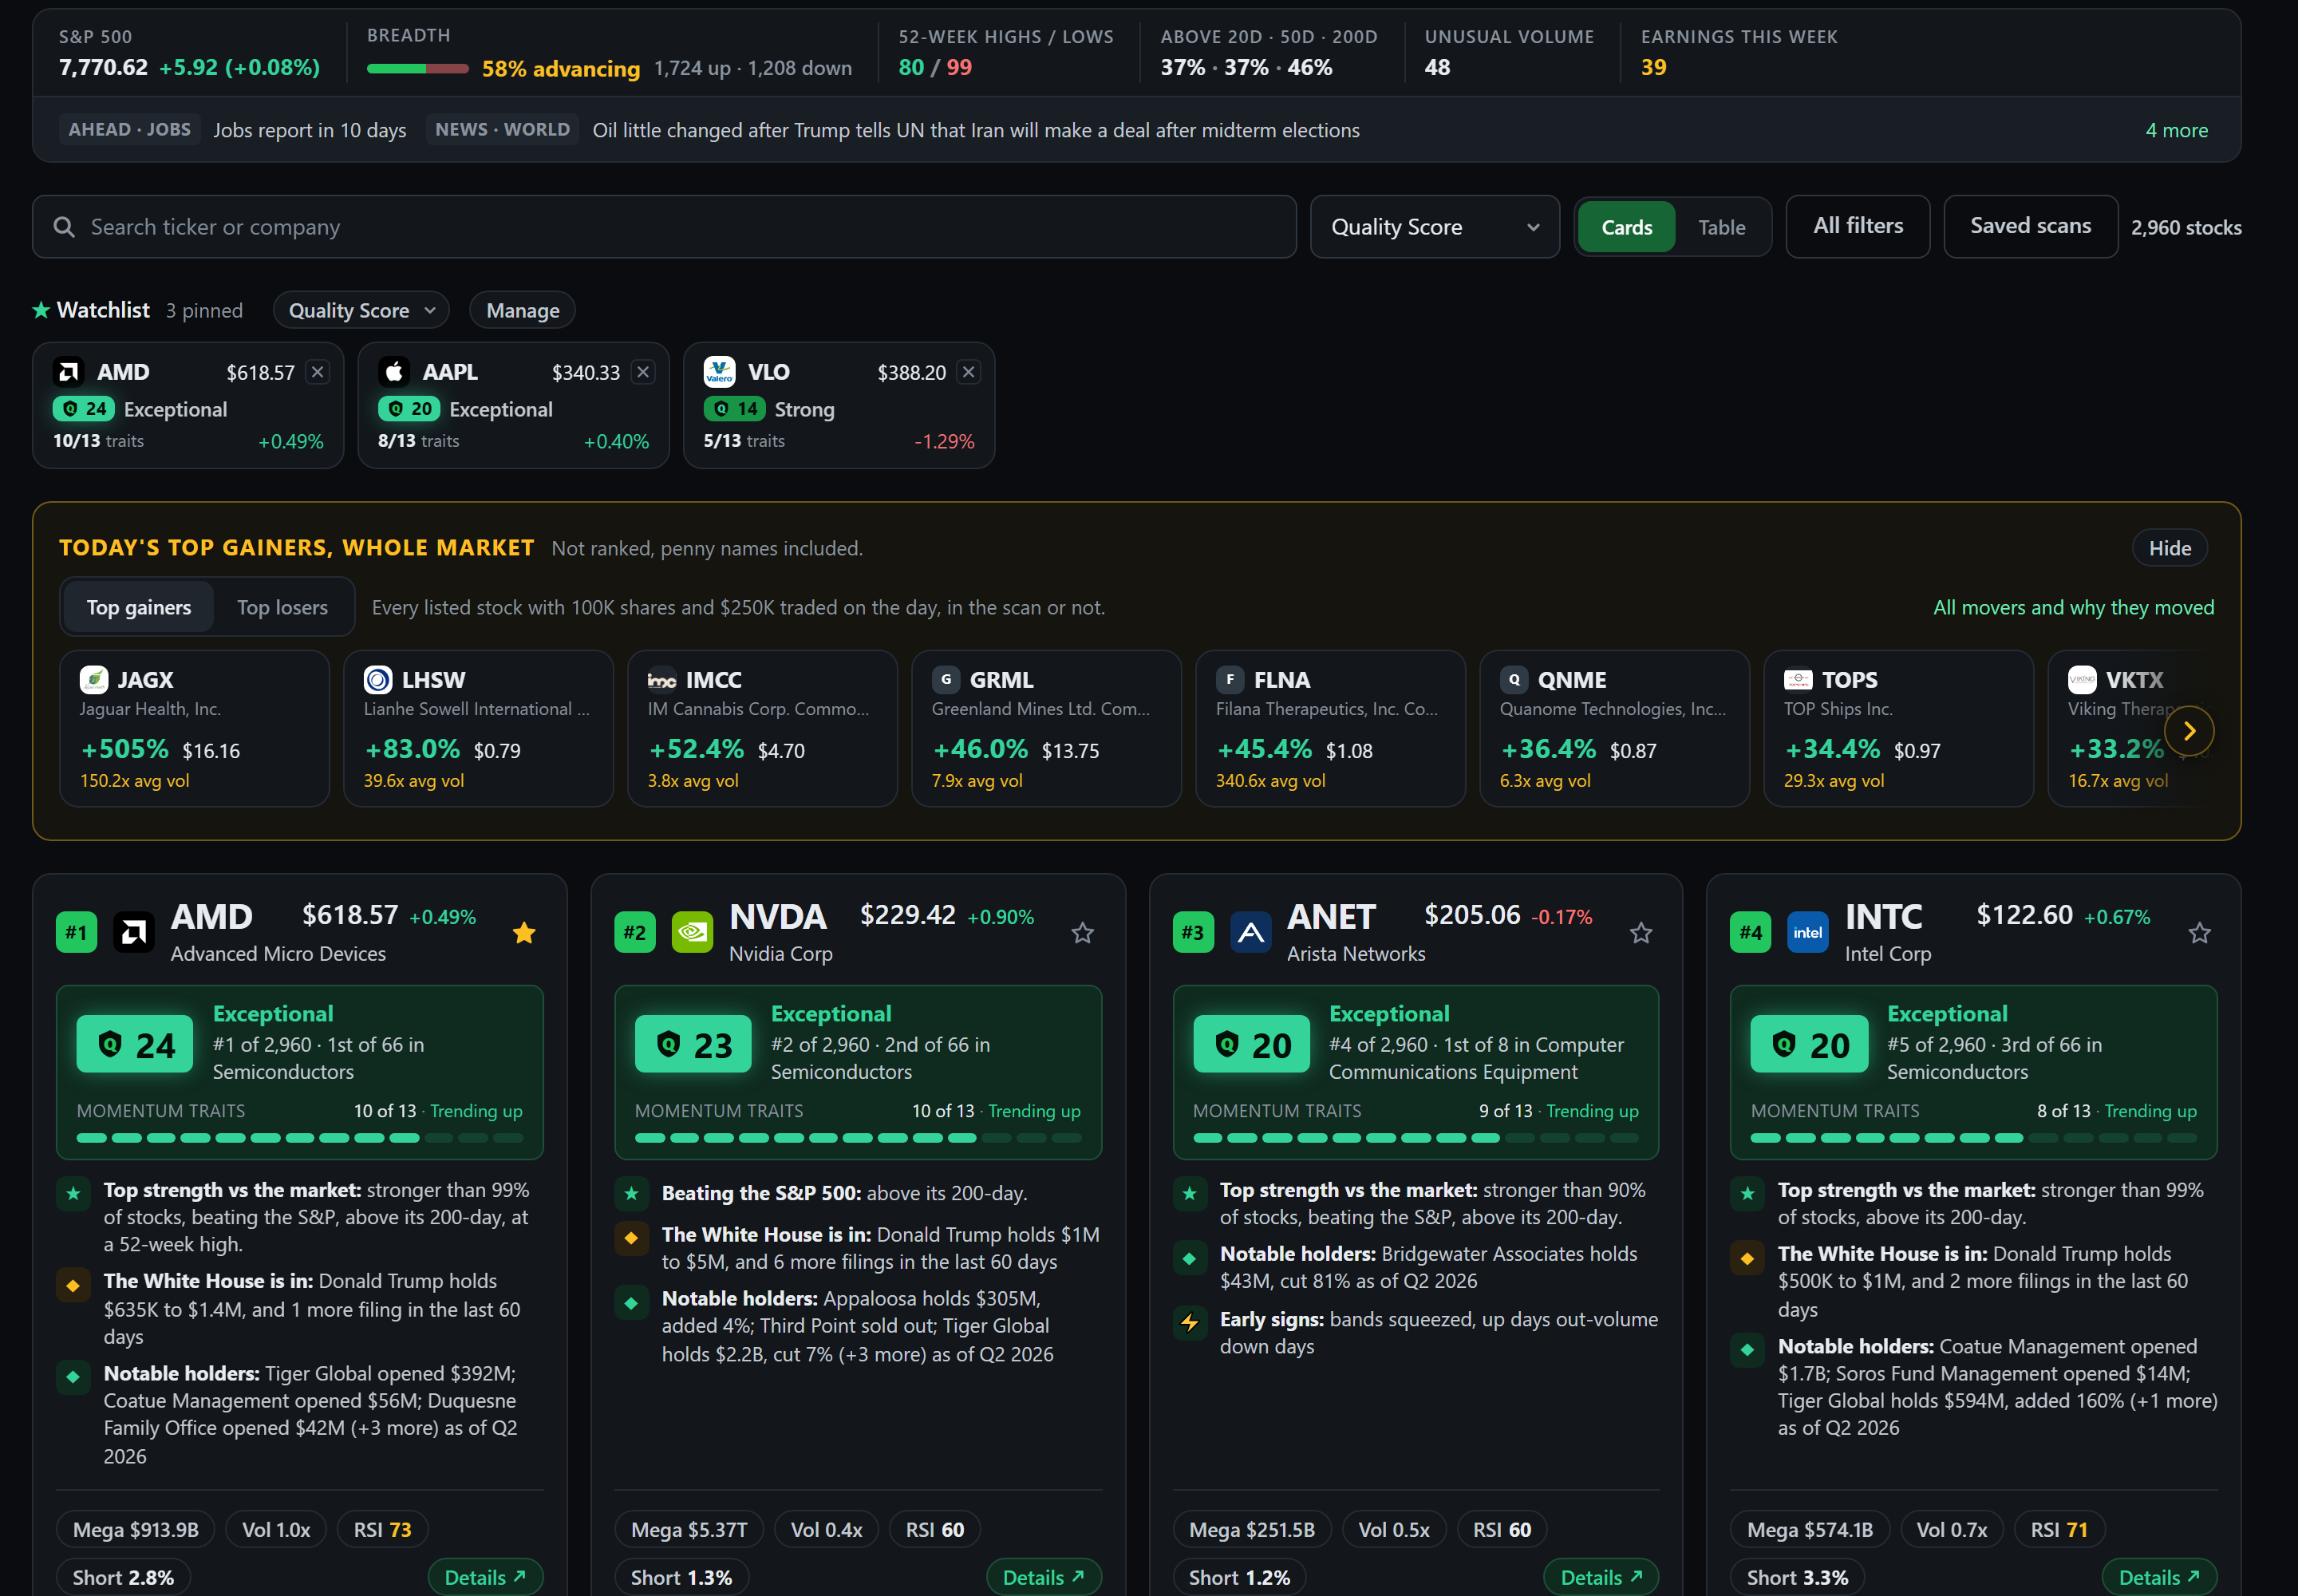Open the FLNA Filana Therapeutics gainer card

[1330, 729]
